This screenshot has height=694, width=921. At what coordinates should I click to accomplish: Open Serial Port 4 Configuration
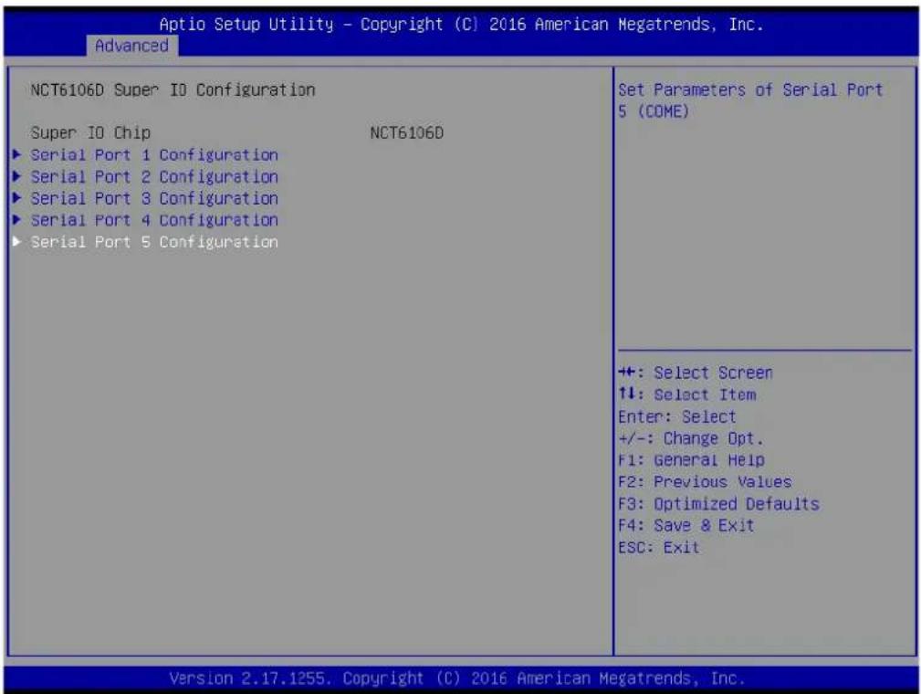click(x=154, y=220)
